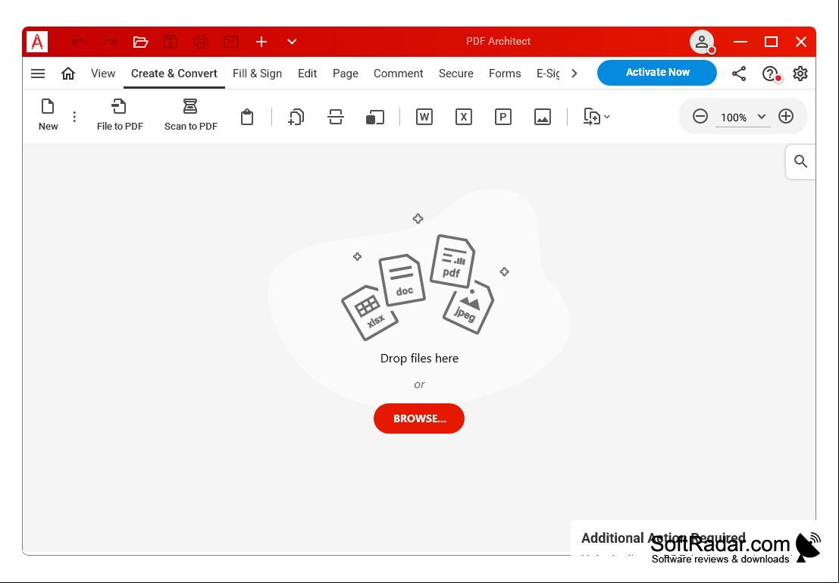The width and height of the screenshot is (839, 583).
Task: Open the Fill & Sign tab
Action: [x=258, y=74]
